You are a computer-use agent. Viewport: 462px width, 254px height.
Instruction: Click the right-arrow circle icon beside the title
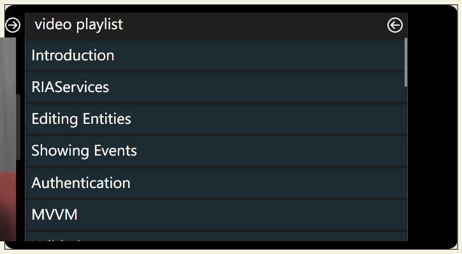[x=13, y=25]
